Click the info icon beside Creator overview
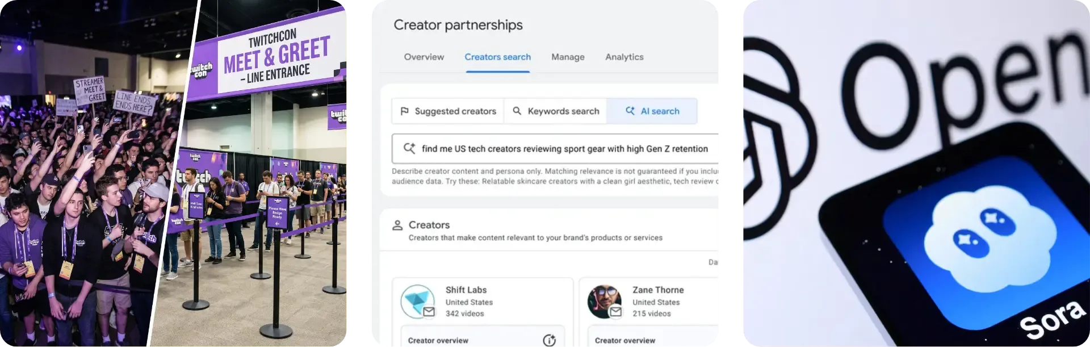 pos(549,340)
